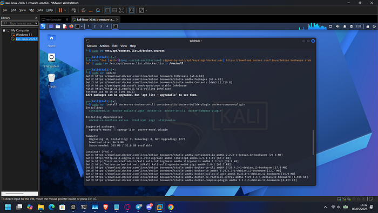Open Google Chrome from the taskbar
The image size is (378, 213).
tap(171, 207)
